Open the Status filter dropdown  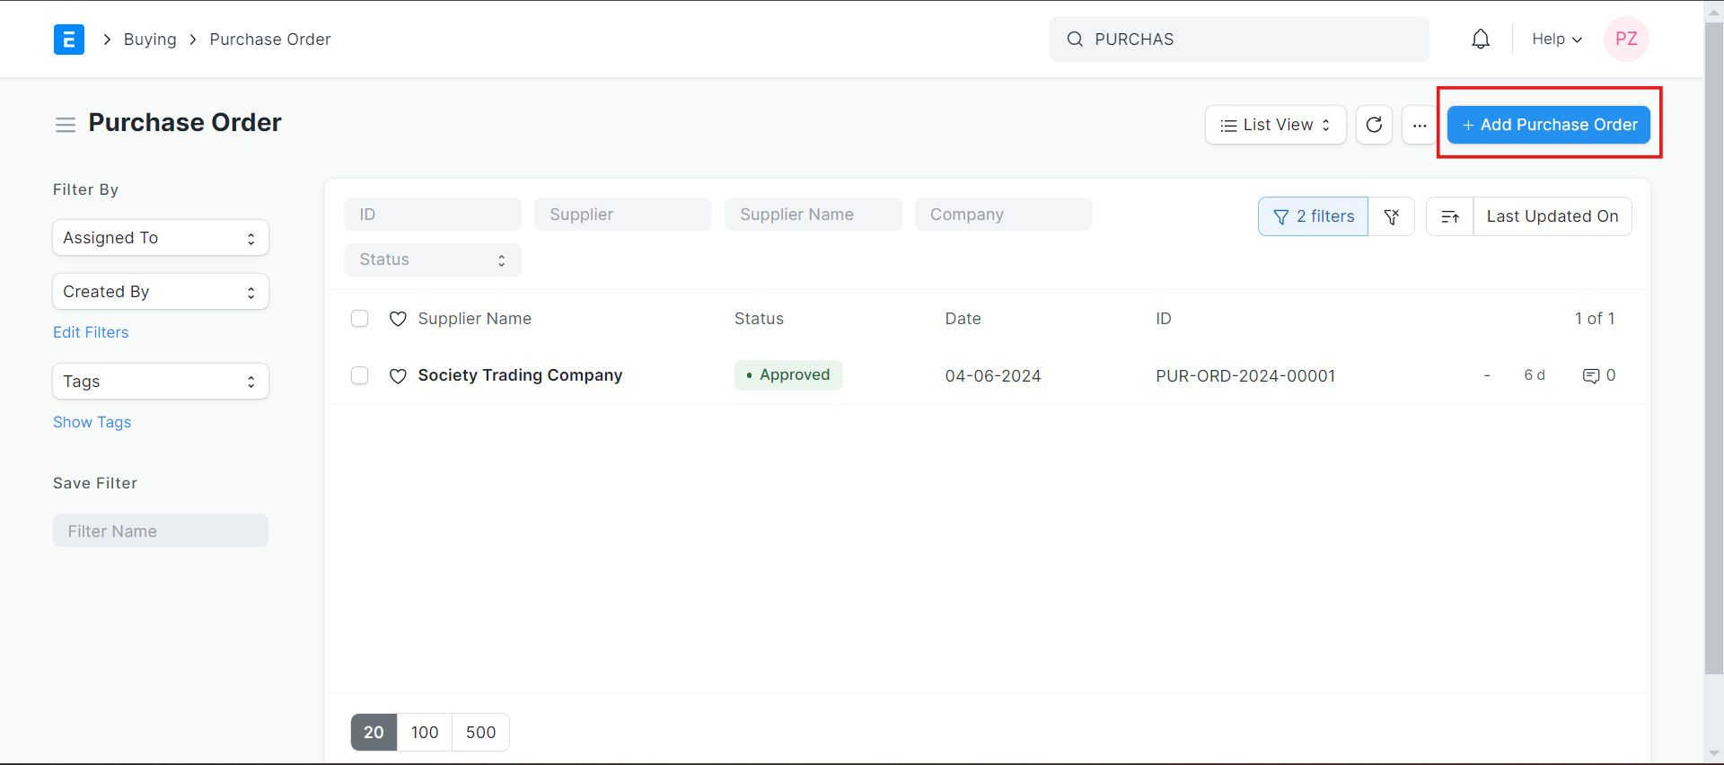[433, 259]
